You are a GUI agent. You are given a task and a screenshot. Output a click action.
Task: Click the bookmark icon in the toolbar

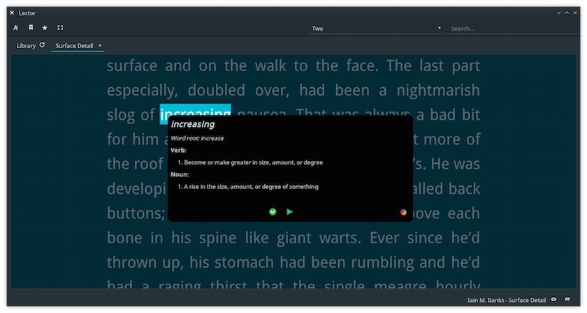(30, 28)
